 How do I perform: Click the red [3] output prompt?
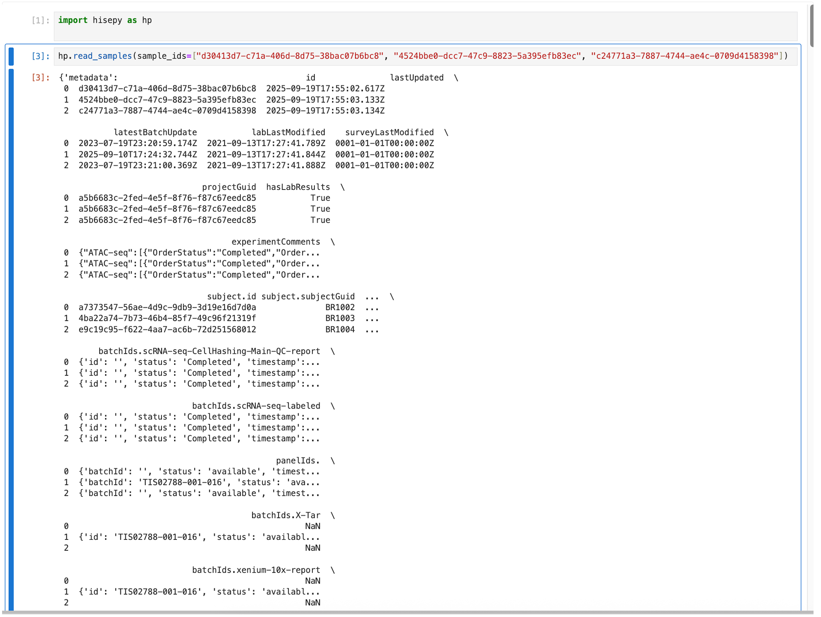tap(41, 78)
